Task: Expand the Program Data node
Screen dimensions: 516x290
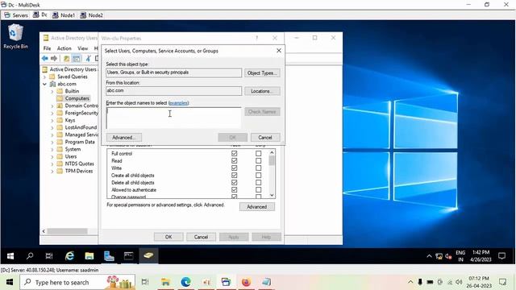Action: click(52, 142)
